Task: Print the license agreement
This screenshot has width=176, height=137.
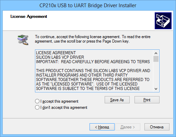Action: click(x=147, y=100)
